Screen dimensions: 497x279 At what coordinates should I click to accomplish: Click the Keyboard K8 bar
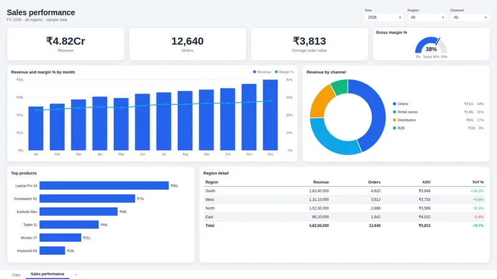point(52,250)
